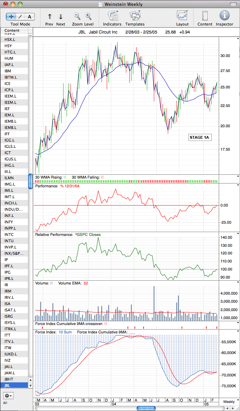Image resolution: width=240 pixels, height=411 pixels.
Task: Open price chart pane options triangle
Action: click(238, 38)
